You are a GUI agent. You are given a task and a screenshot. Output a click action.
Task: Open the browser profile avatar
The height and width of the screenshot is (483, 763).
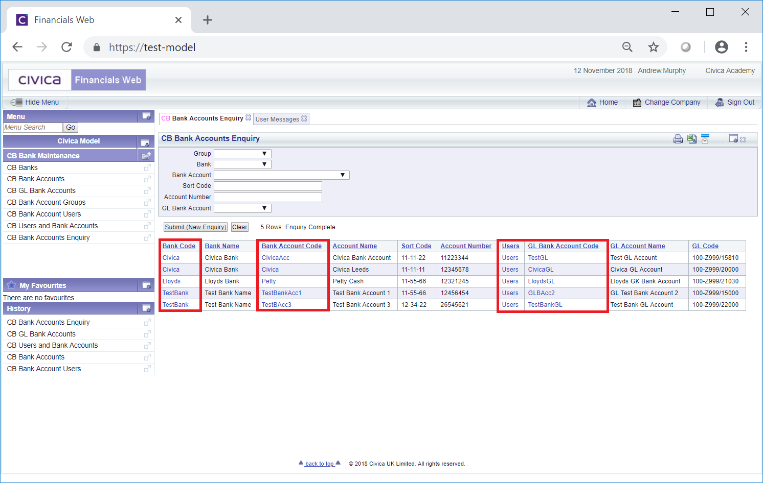point(722,47)
